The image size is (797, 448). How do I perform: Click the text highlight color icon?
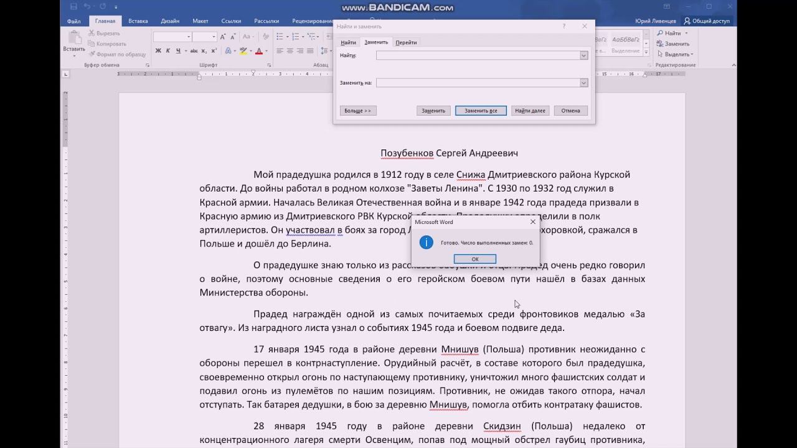pyautogui.click(x=243, y=51)
